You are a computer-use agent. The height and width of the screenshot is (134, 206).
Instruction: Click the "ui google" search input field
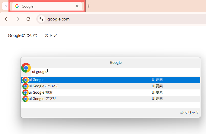[115, 72]
